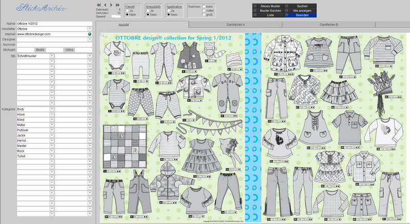The width and height of the screenshot is (410, 224).
Task: Click the Stichzahl input field
Action: (x=25, y=50)
